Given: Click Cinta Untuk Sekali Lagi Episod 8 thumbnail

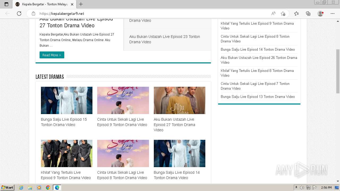Looking at the screenshot, I should [x=123, y=153].
